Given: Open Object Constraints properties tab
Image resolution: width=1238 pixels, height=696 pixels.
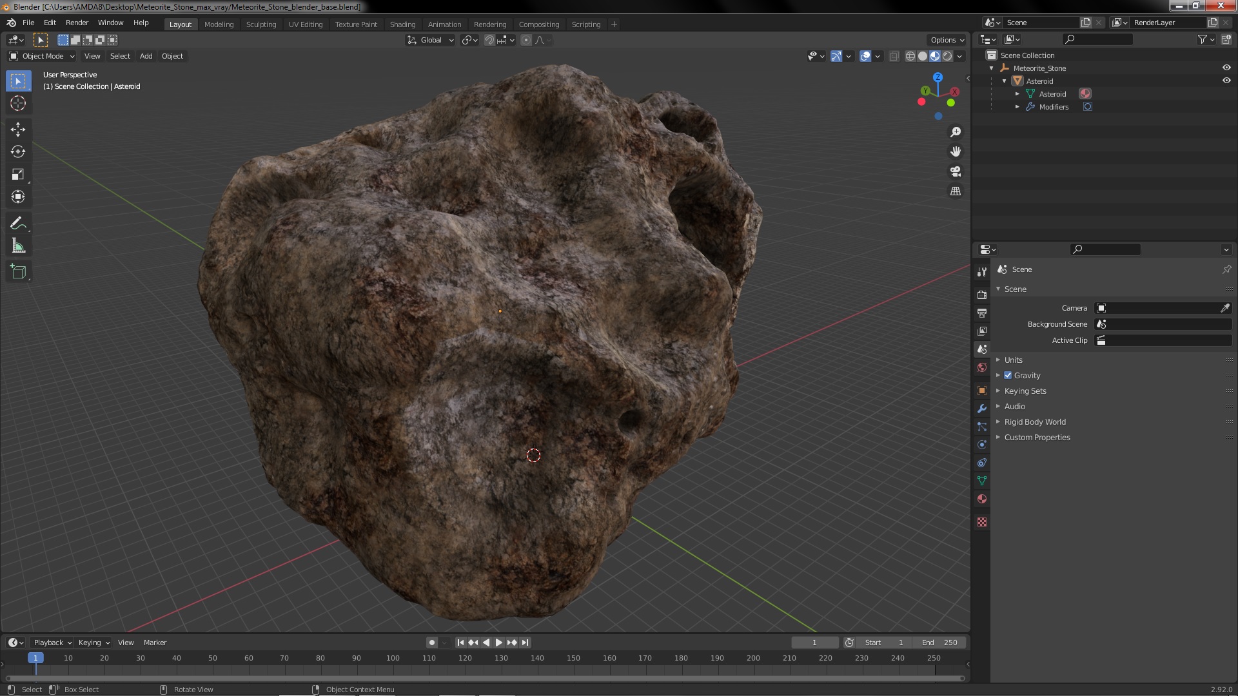Looking at the screenshot, I should coord(982,463).
